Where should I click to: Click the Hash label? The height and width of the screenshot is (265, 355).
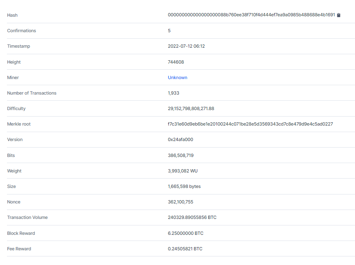(12, 15)
